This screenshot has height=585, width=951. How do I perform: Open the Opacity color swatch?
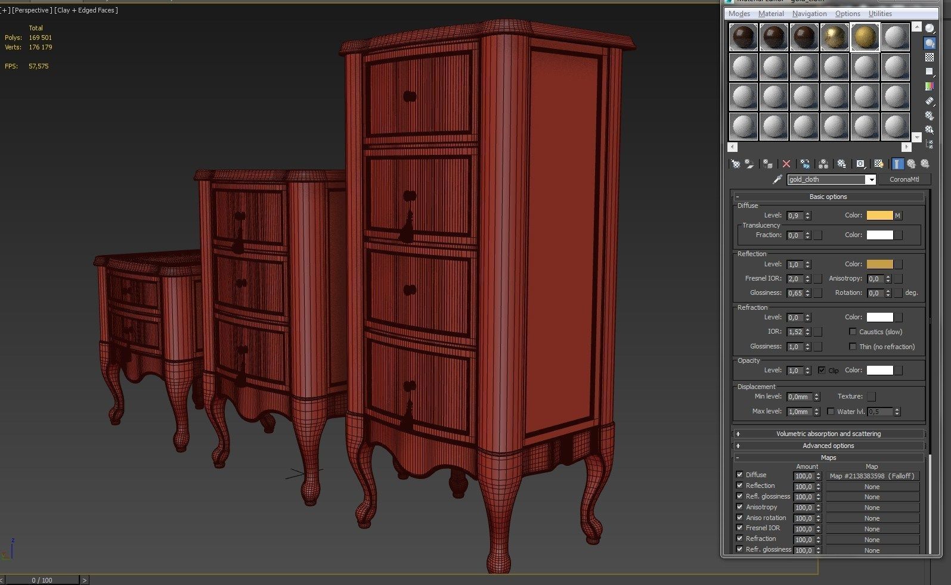tap(879, 370)
